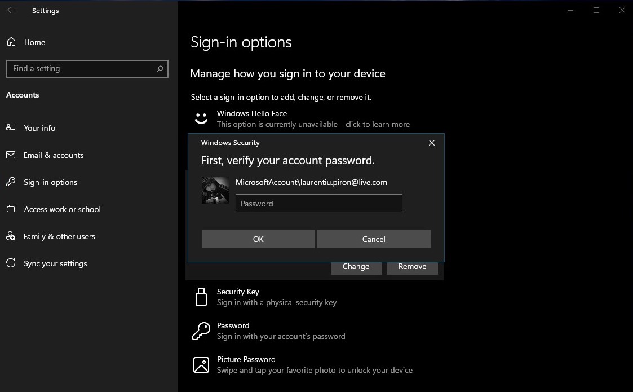The image size is (633, 392).
Task: Click the Email & accounts envelope icon
Action: click(x=11, y=155)
